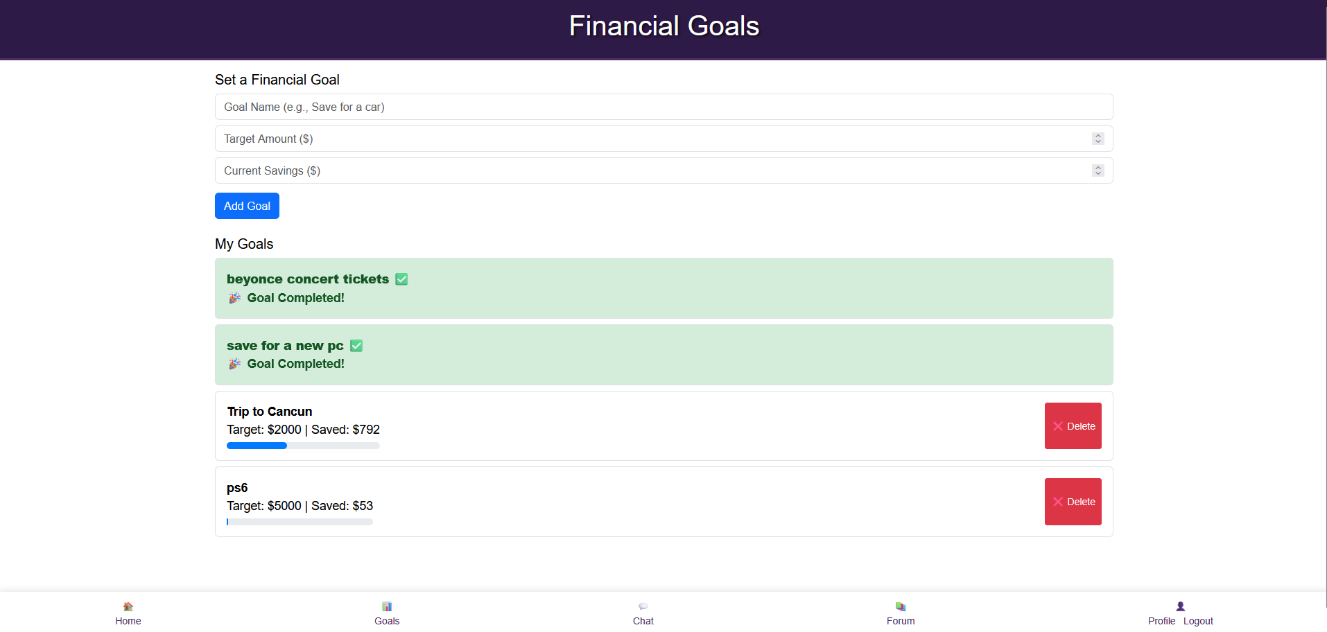Click checkmark next to save for a new pc
The image size is (1327, 632).
356,346
